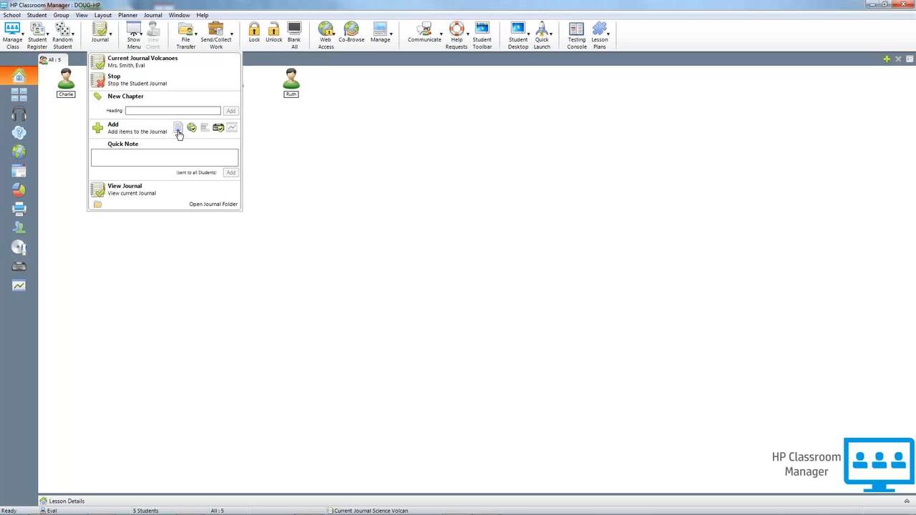The image size is (916, 515).
Task: Open the Student Register tool
Action: click(36, 35)
